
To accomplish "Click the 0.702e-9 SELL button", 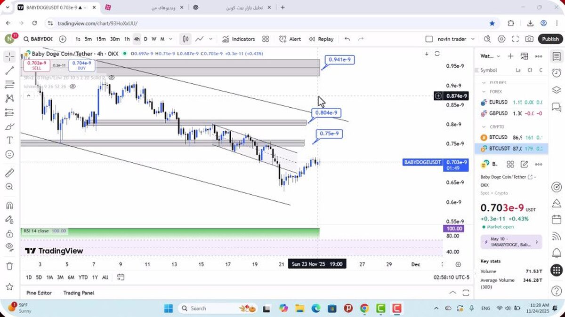I will pos(37,65).
